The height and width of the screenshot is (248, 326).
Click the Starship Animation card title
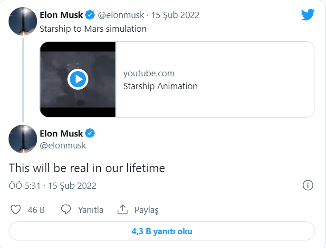point(160,86)
